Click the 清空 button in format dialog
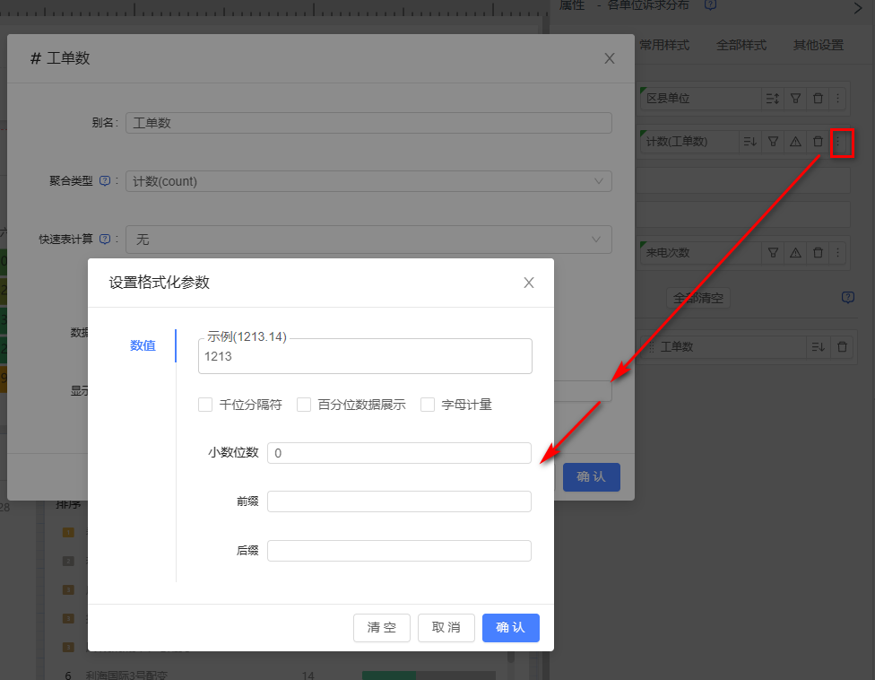 (x=382, y=628)
